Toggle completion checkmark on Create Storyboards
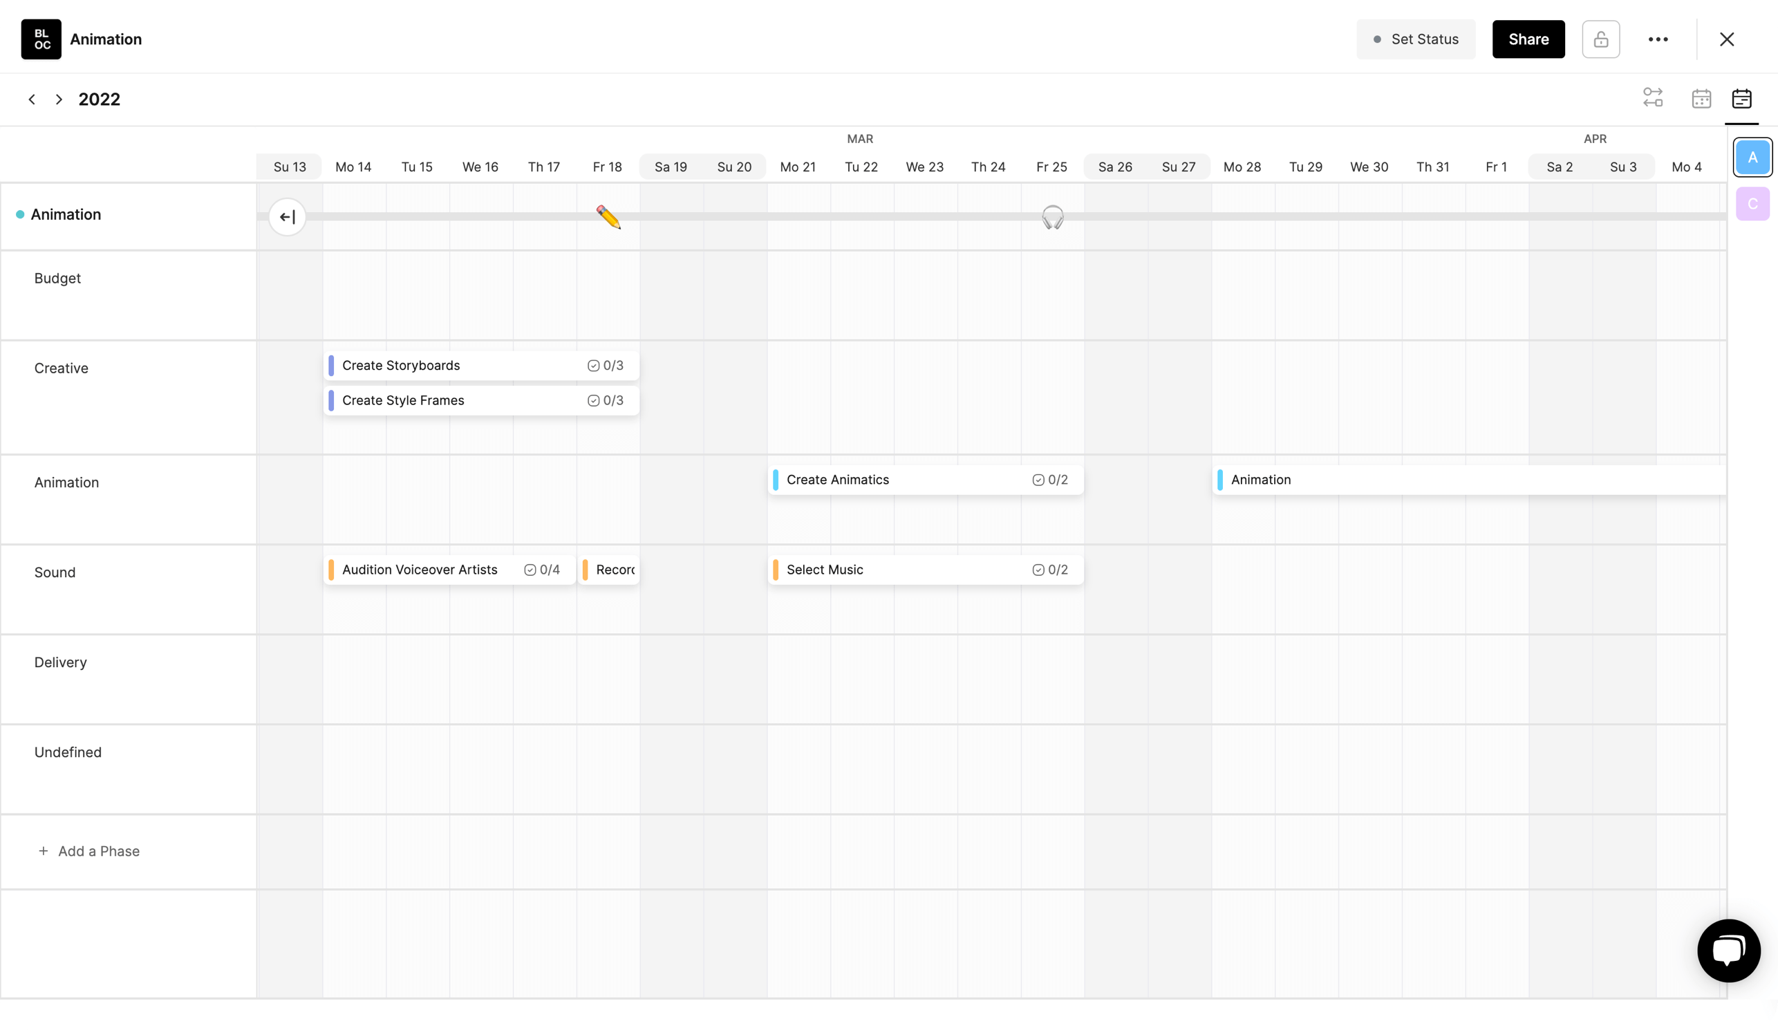The height and width of the screenshot is (1030, 1778). click(592, 366)
